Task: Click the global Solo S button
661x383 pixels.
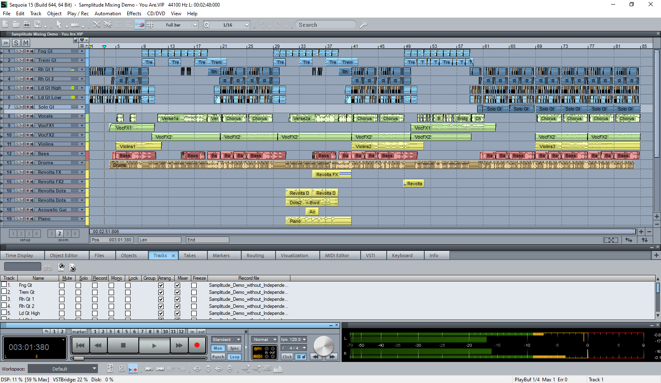Action: 16,43
